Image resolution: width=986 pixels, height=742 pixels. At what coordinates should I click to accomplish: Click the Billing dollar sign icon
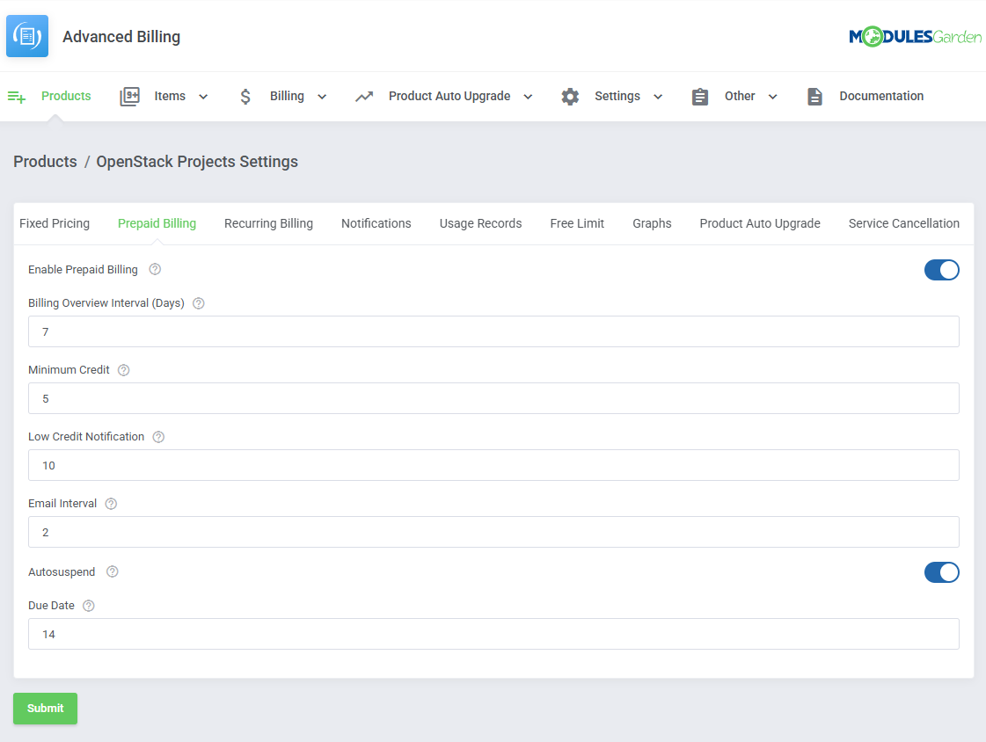[x=245, y=97]
